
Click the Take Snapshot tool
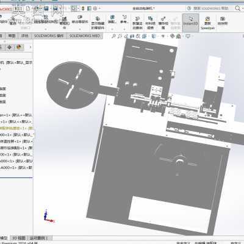pyautogui.click(x=223, y=21)
